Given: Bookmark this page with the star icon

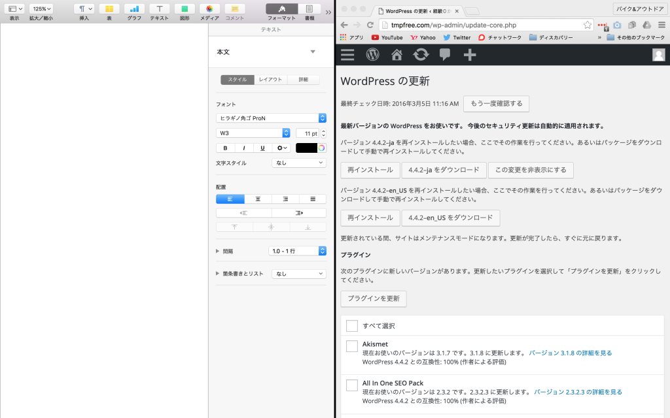Looking at the screenshot, I should 588,25.
